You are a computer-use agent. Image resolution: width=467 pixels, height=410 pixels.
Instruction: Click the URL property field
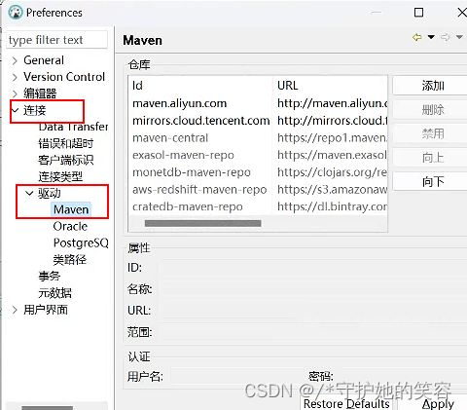click(312, 311)
